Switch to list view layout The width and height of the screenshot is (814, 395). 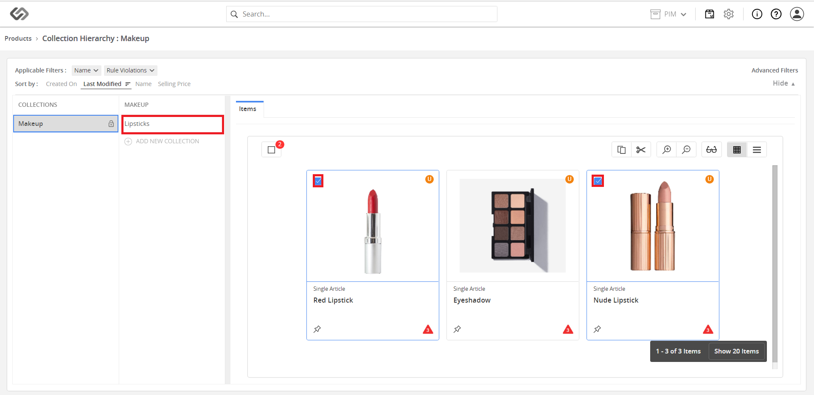(x=757, y=150)
